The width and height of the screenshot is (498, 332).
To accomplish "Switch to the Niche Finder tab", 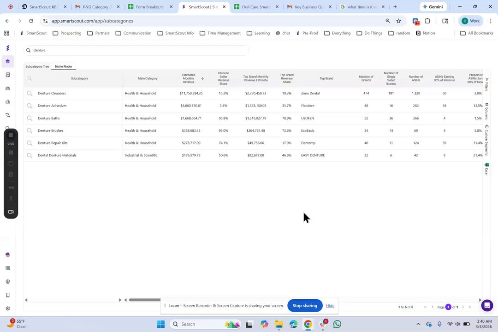I will tap(64, 66).
